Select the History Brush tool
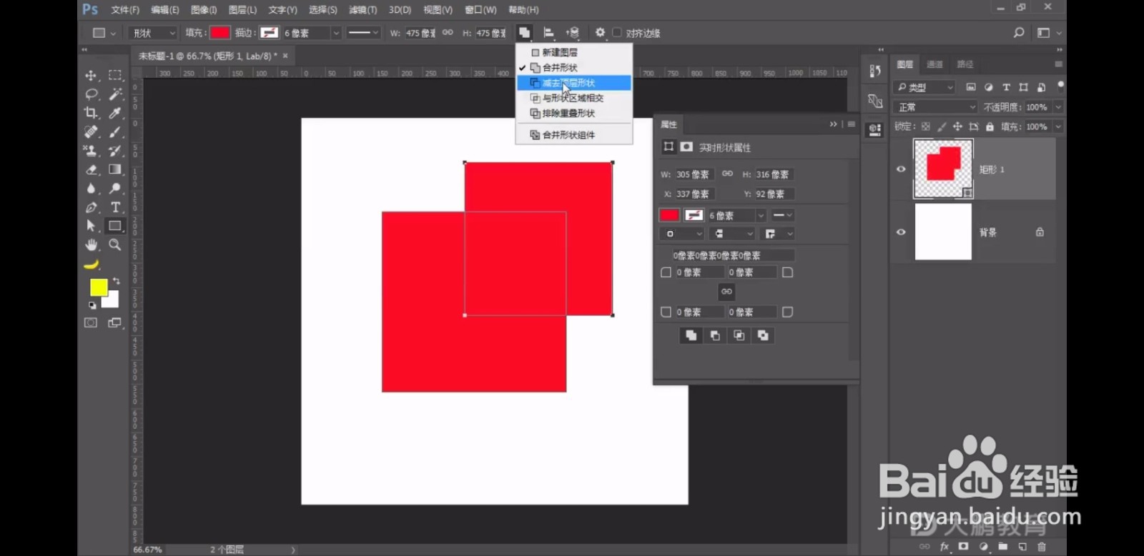Screen dimensions: 1144x556 pyautogui.click(x=114, y=150)
